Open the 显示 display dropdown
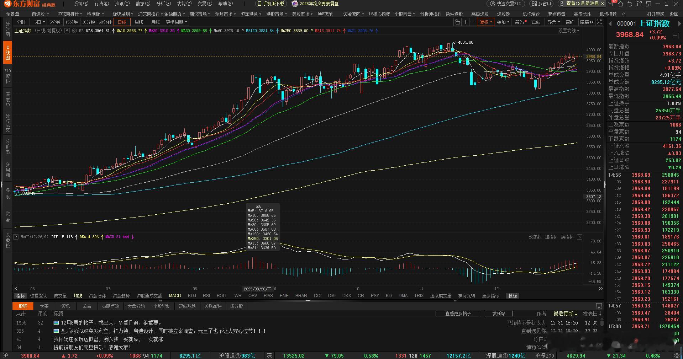Viewport: 683px width, 359px height. (553, 22)
